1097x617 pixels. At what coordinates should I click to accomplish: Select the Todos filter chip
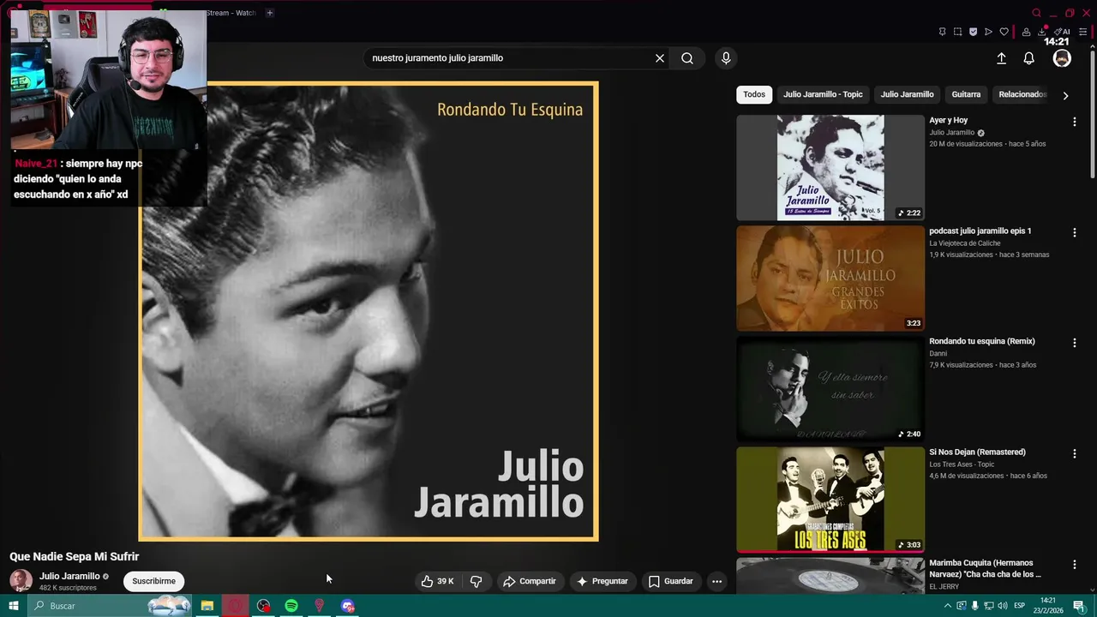click(754, 94)
